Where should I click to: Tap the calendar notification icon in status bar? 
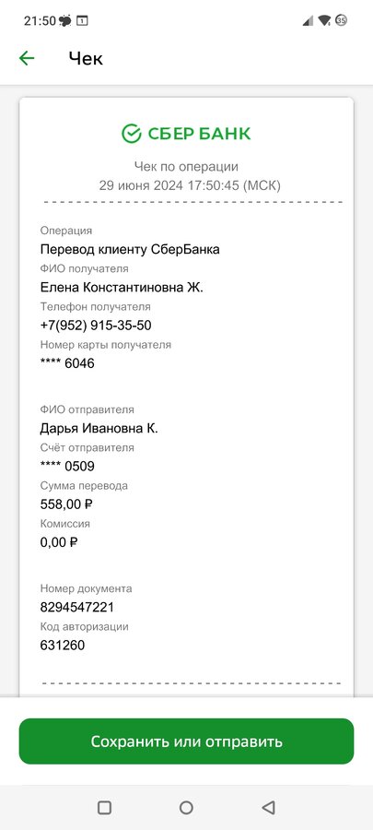coord(82,21)
